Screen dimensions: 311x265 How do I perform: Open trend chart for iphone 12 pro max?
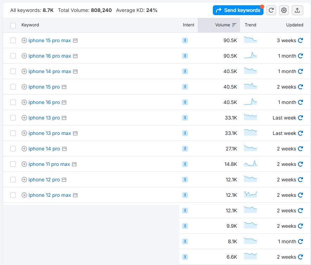[x=250, y=194]
